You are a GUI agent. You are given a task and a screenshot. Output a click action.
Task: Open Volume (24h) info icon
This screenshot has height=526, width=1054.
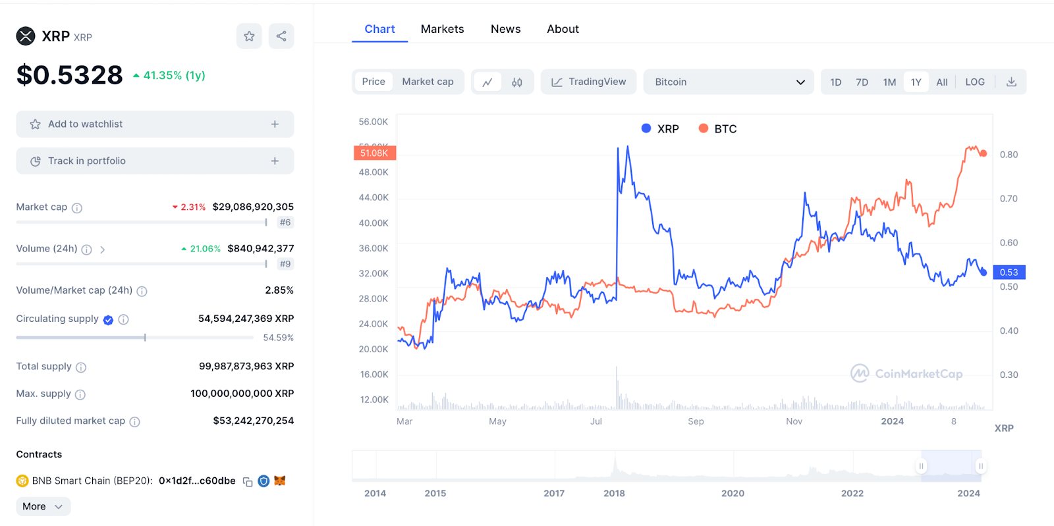[x=86, y=250]
